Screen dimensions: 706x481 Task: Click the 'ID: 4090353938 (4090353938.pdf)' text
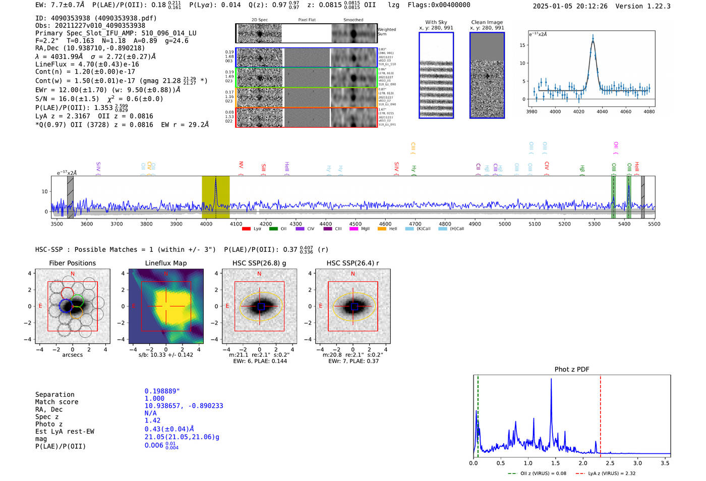96,18
